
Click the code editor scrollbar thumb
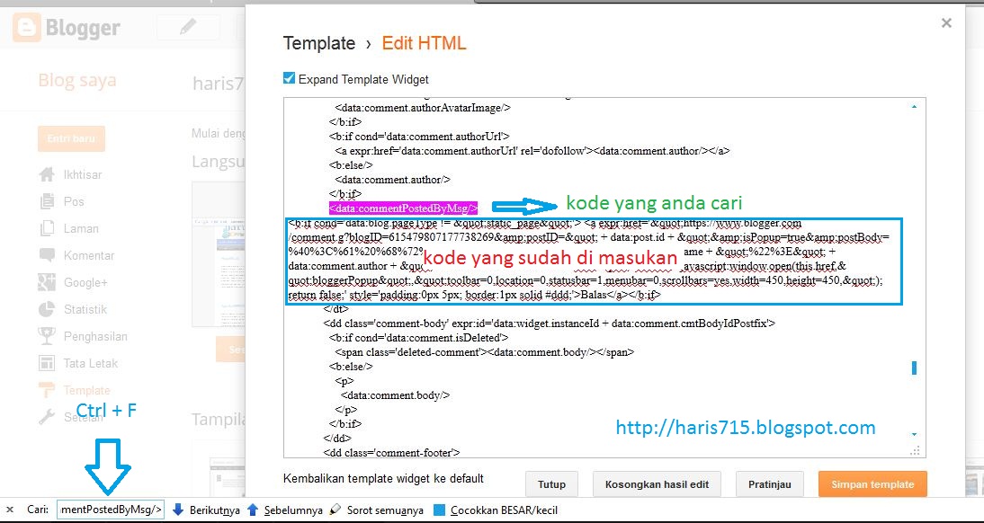point(915,368)
